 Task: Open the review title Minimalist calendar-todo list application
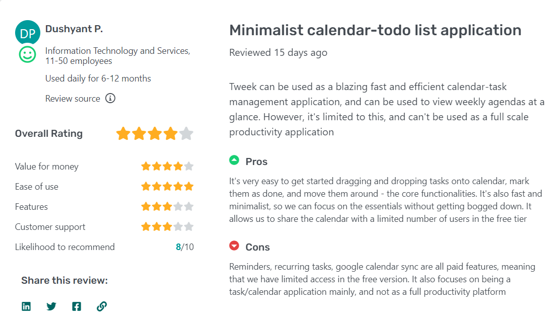click(375, 30)
